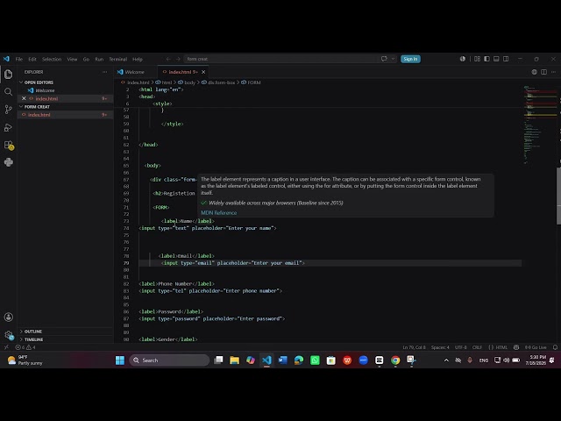The width and height of the screenshot is (561, 421).
Task: Click the Sign In button
Action: (410, 59)
